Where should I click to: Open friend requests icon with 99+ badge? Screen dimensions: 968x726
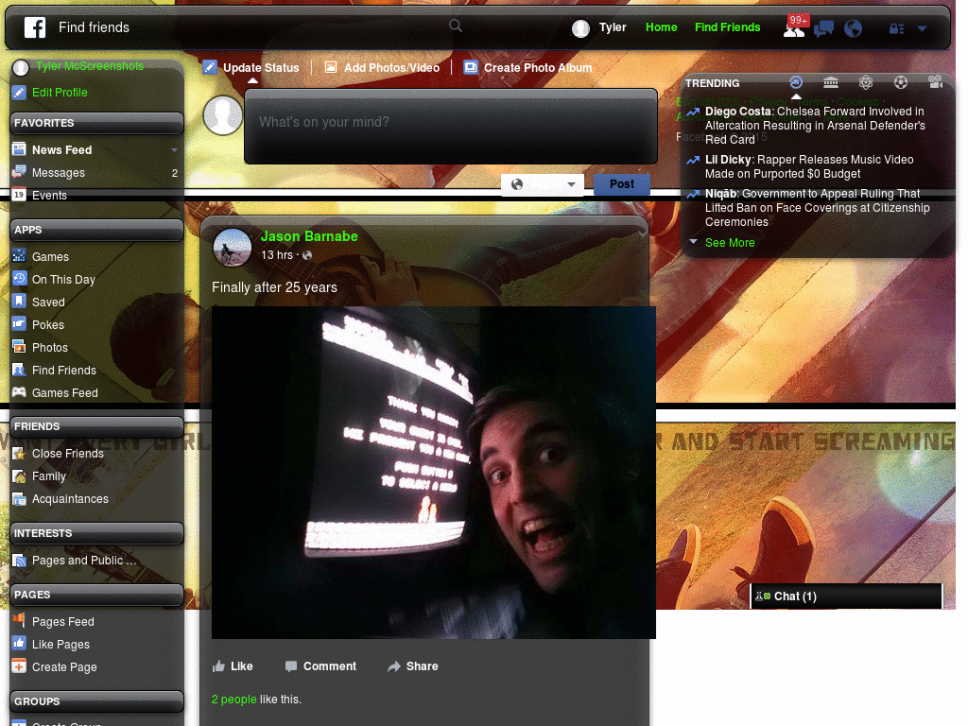(x=794, y=27)
